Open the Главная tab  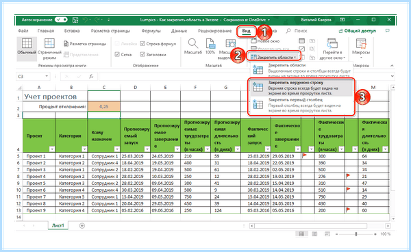[46, 31]
